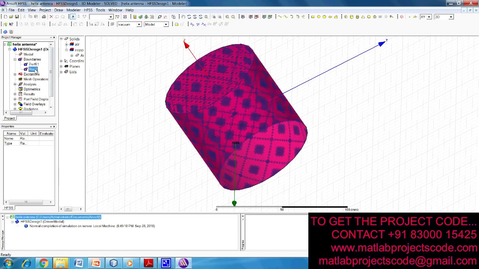479x269 pixels.
Task: Click the Evaluate column header in Properties
Action: [46, 133]
